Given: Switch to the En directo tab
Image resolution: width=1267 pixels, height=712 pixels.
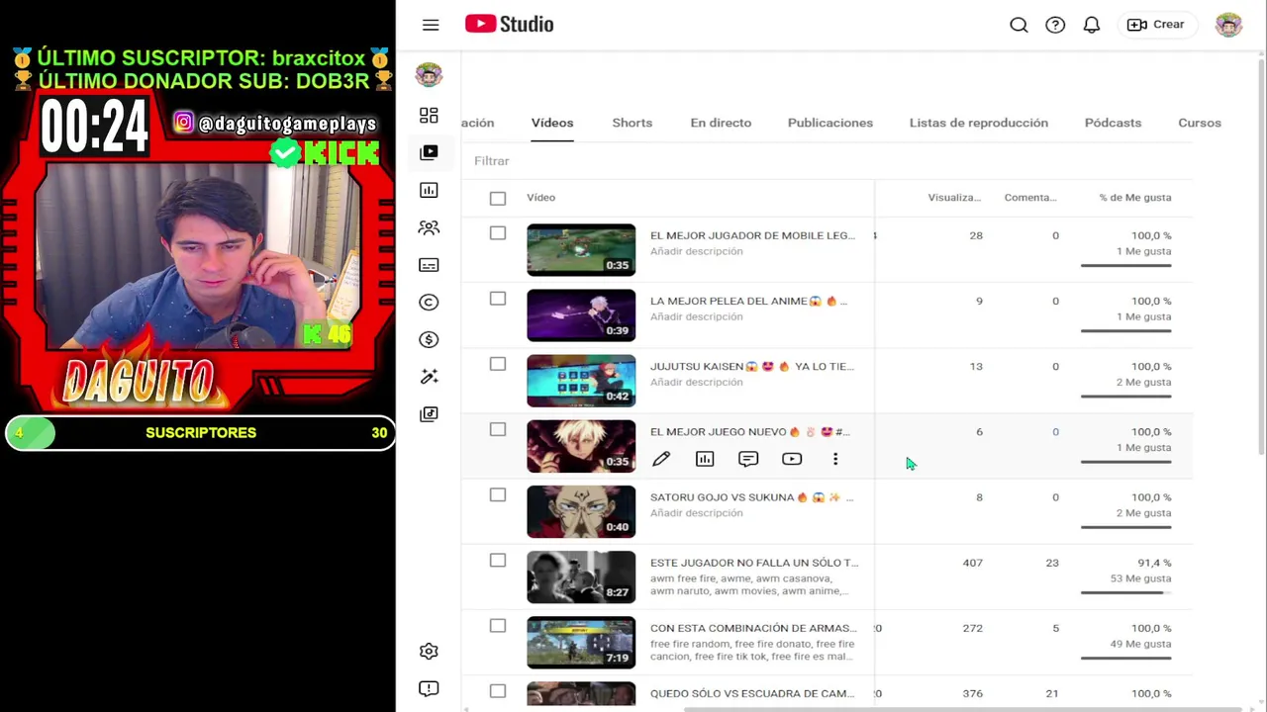Looking at the screenshot, I should 721,123.
